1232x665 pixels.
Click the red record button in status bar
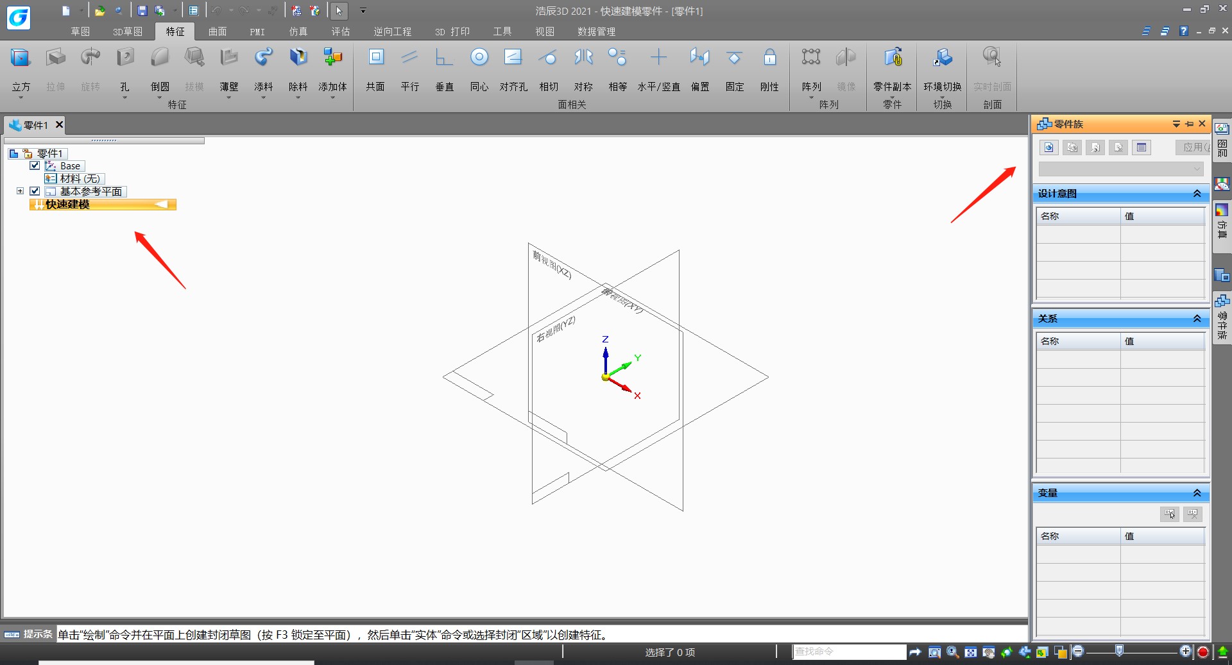[x=1203, y=652]
